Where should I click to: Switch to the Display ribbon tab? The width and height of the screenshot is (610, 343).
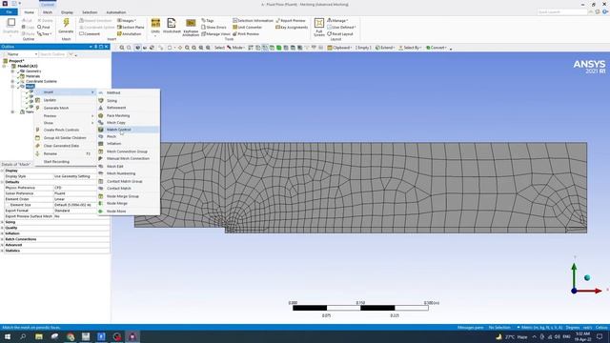pos(67,12)
